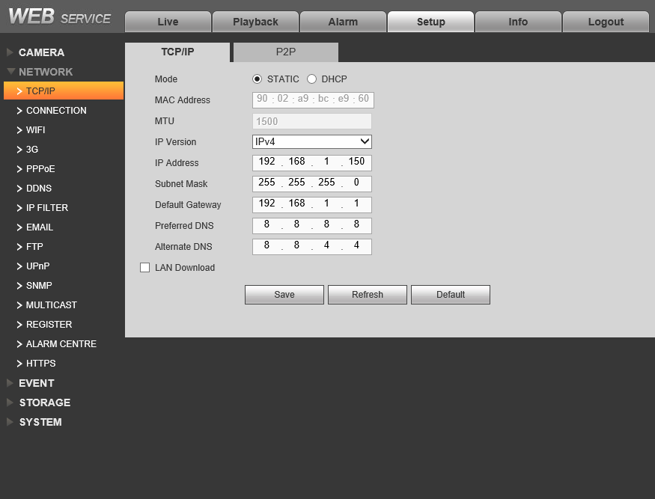Collapse the NETWORK section
The width and height of the screenshot is (655, 499).
click(x=46, y=72)
